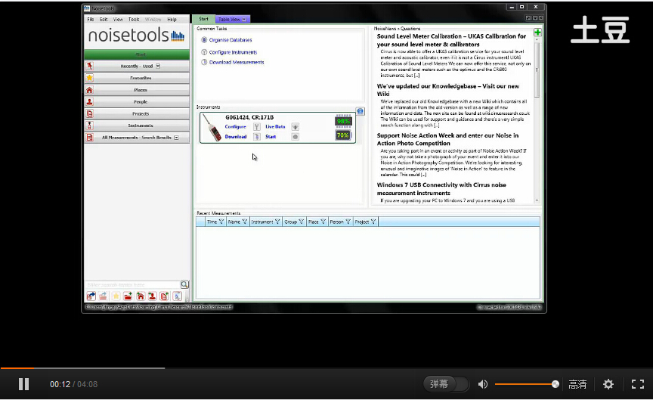Viewport: 653px width, 400px height.
Task: Click the add person icon in bottom toolbar
Action: (x=153, y=296)
